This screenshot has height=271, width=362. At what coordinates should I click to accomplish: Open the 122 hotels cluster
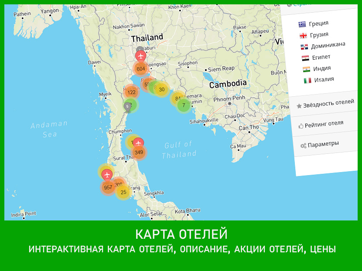131,92
